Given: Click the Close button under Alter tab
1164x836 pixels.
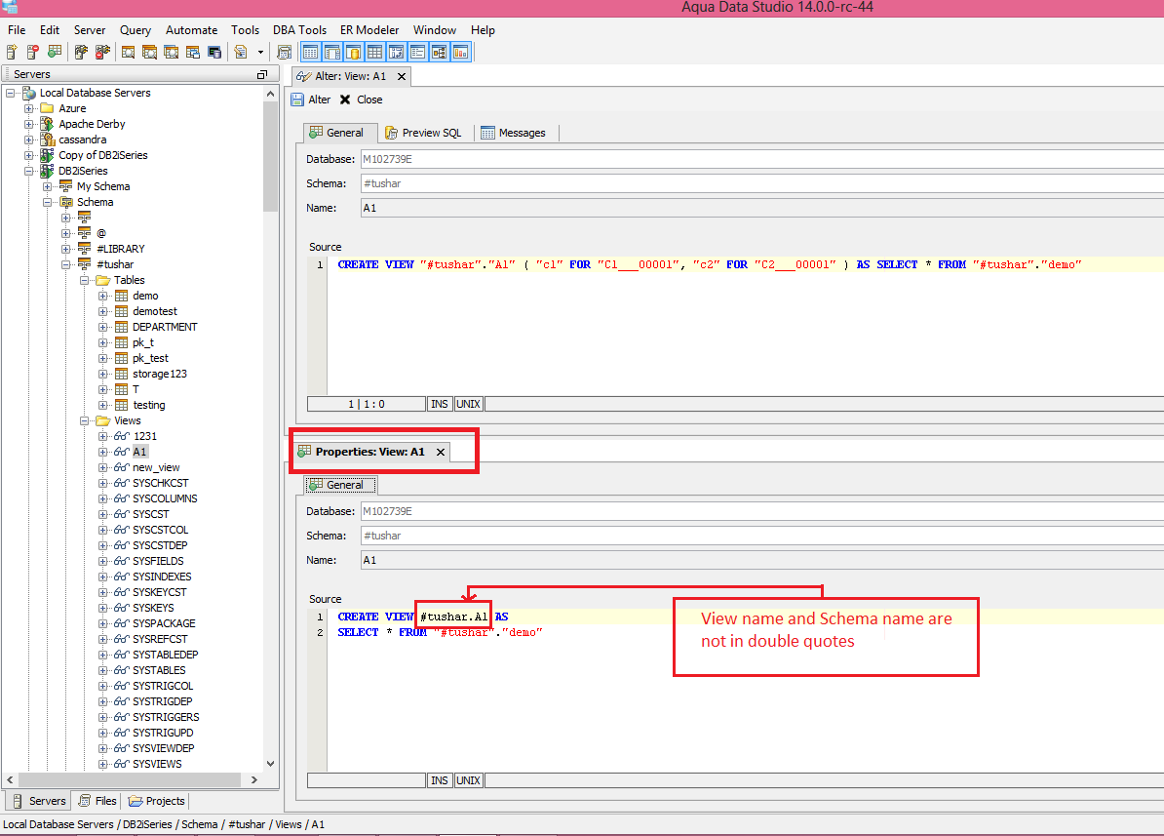Looking at the screenshot, I should [362, 100].
